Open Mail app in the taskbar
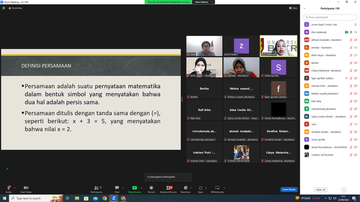Screen dimensions: 360x202 click(96, 198)
